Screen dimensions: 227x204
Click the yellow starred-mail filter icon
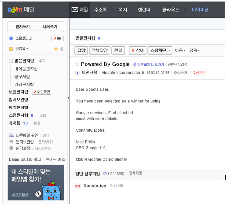point(56,49)
